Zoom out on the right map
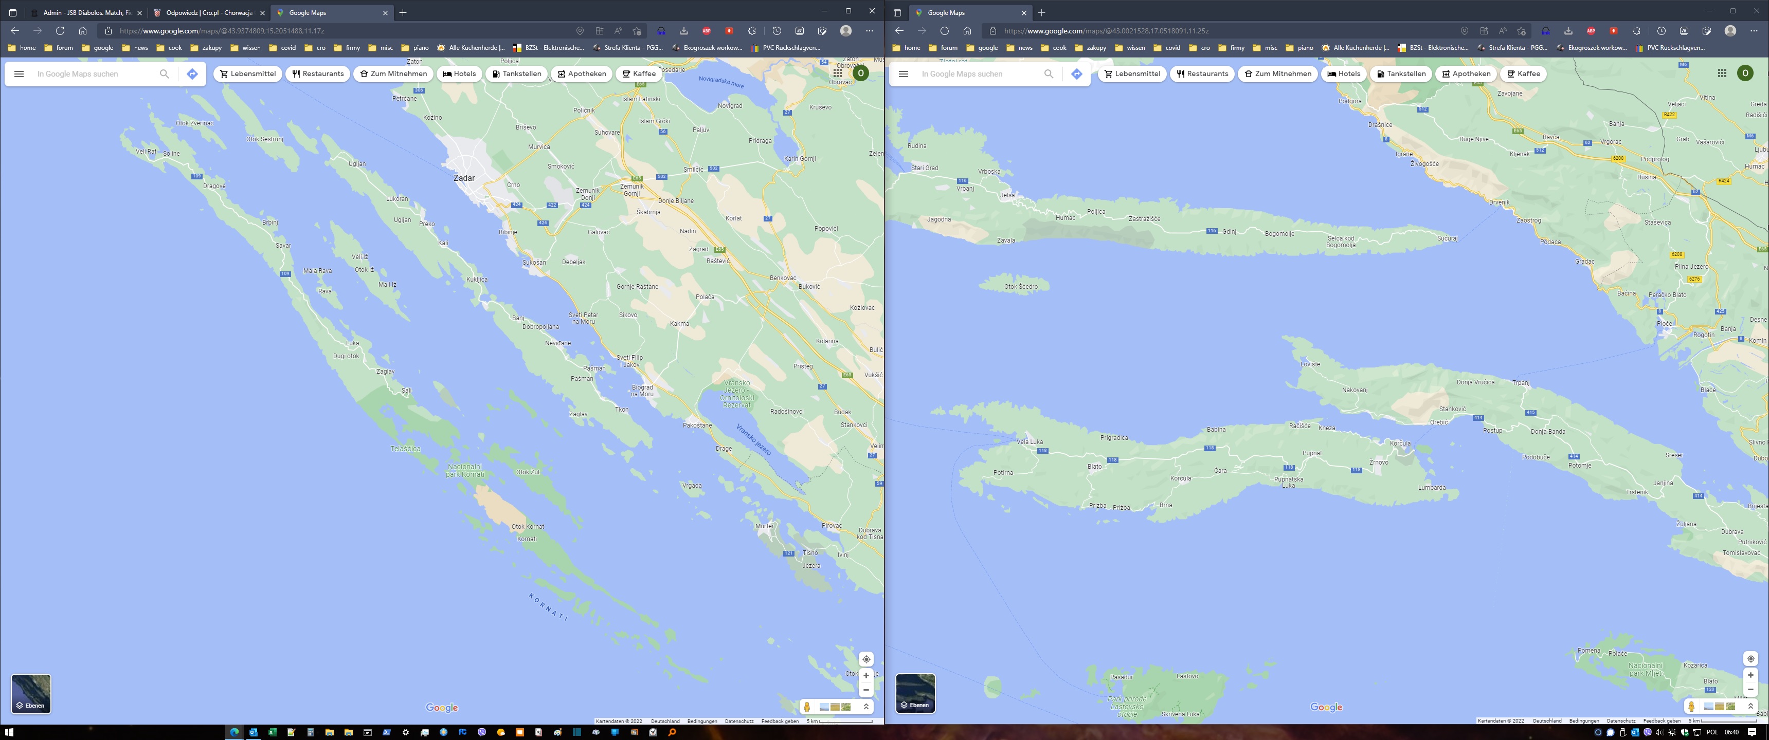The width and height of the screenshot is (1769, 740). (x=1750, y=689)
